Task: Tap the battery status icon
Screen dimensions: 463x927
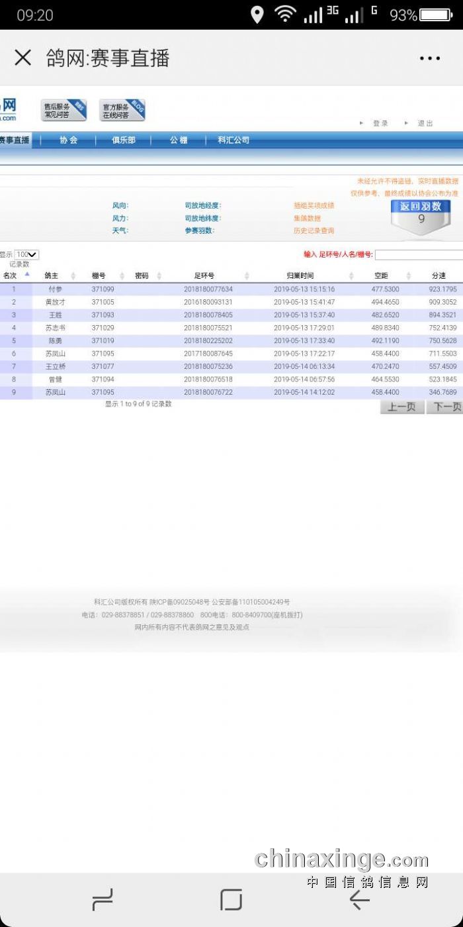Action: coord(436,15)
